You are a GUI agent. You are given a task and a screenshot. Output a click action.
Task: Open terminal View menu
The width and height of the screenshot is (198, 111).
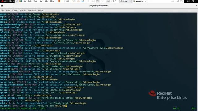click(15, 10)
